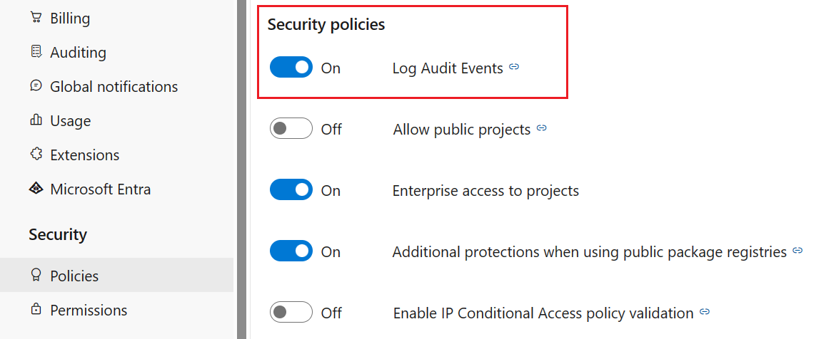Click the Extensions puzzle icon
This screenshot has width=821, height=339.
[x=36, y=155]
